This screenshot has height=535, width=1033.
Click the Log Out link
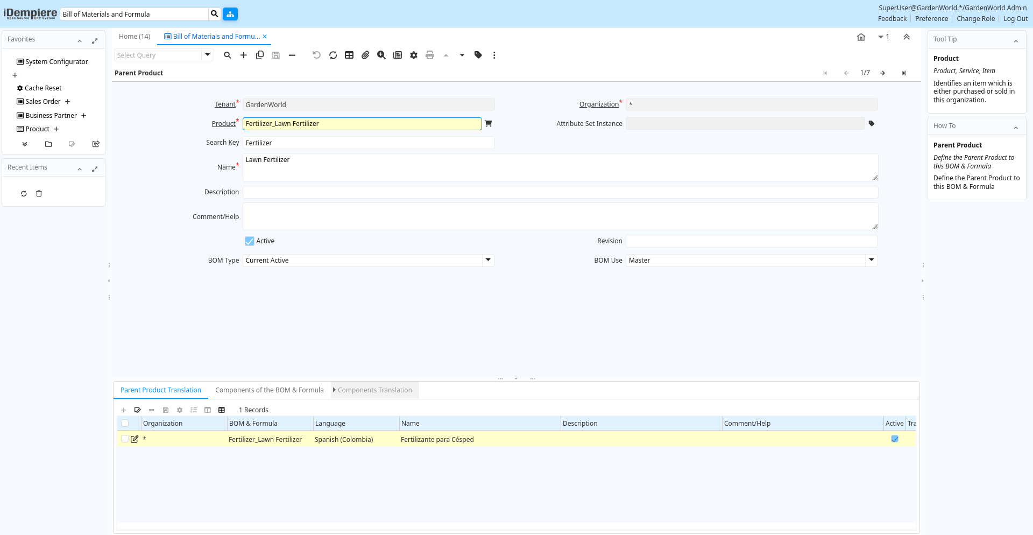(x=1015, y=19)
